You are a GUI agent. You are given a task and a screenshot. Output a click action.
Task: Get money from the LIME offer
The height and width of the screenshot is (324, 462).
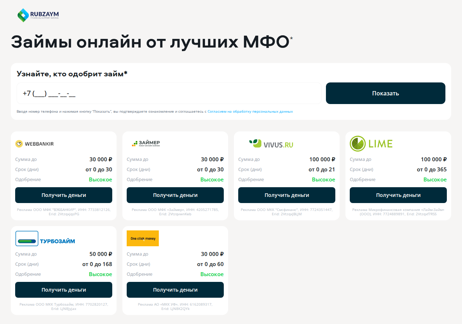[398, 195]
